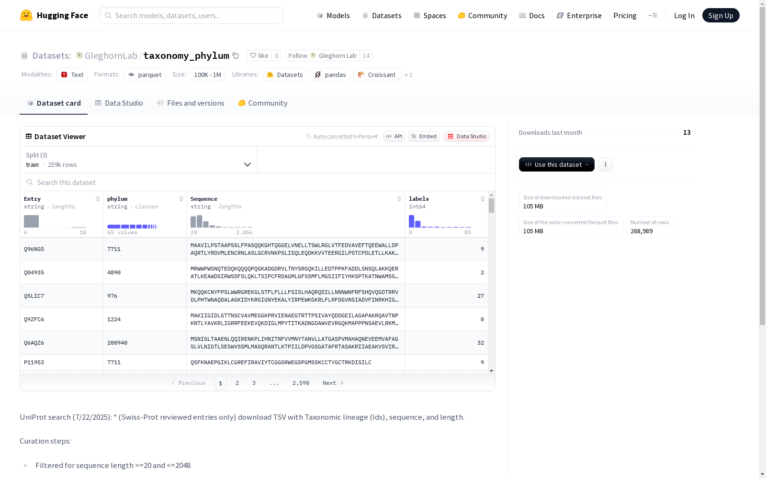Click the followers count 14
Image resolution: width=766 pixels, height=478 pixels.
coord(366,55)
